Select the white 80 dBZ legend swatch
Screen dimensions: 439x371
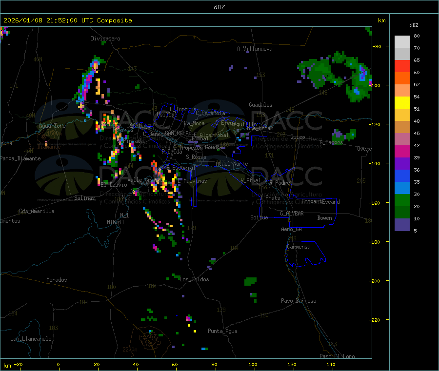coord(402,42)
